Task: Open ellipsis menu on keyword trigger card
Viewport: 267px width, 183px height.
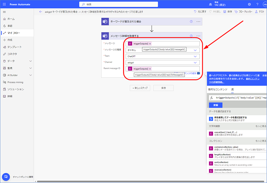Action: 198,22
